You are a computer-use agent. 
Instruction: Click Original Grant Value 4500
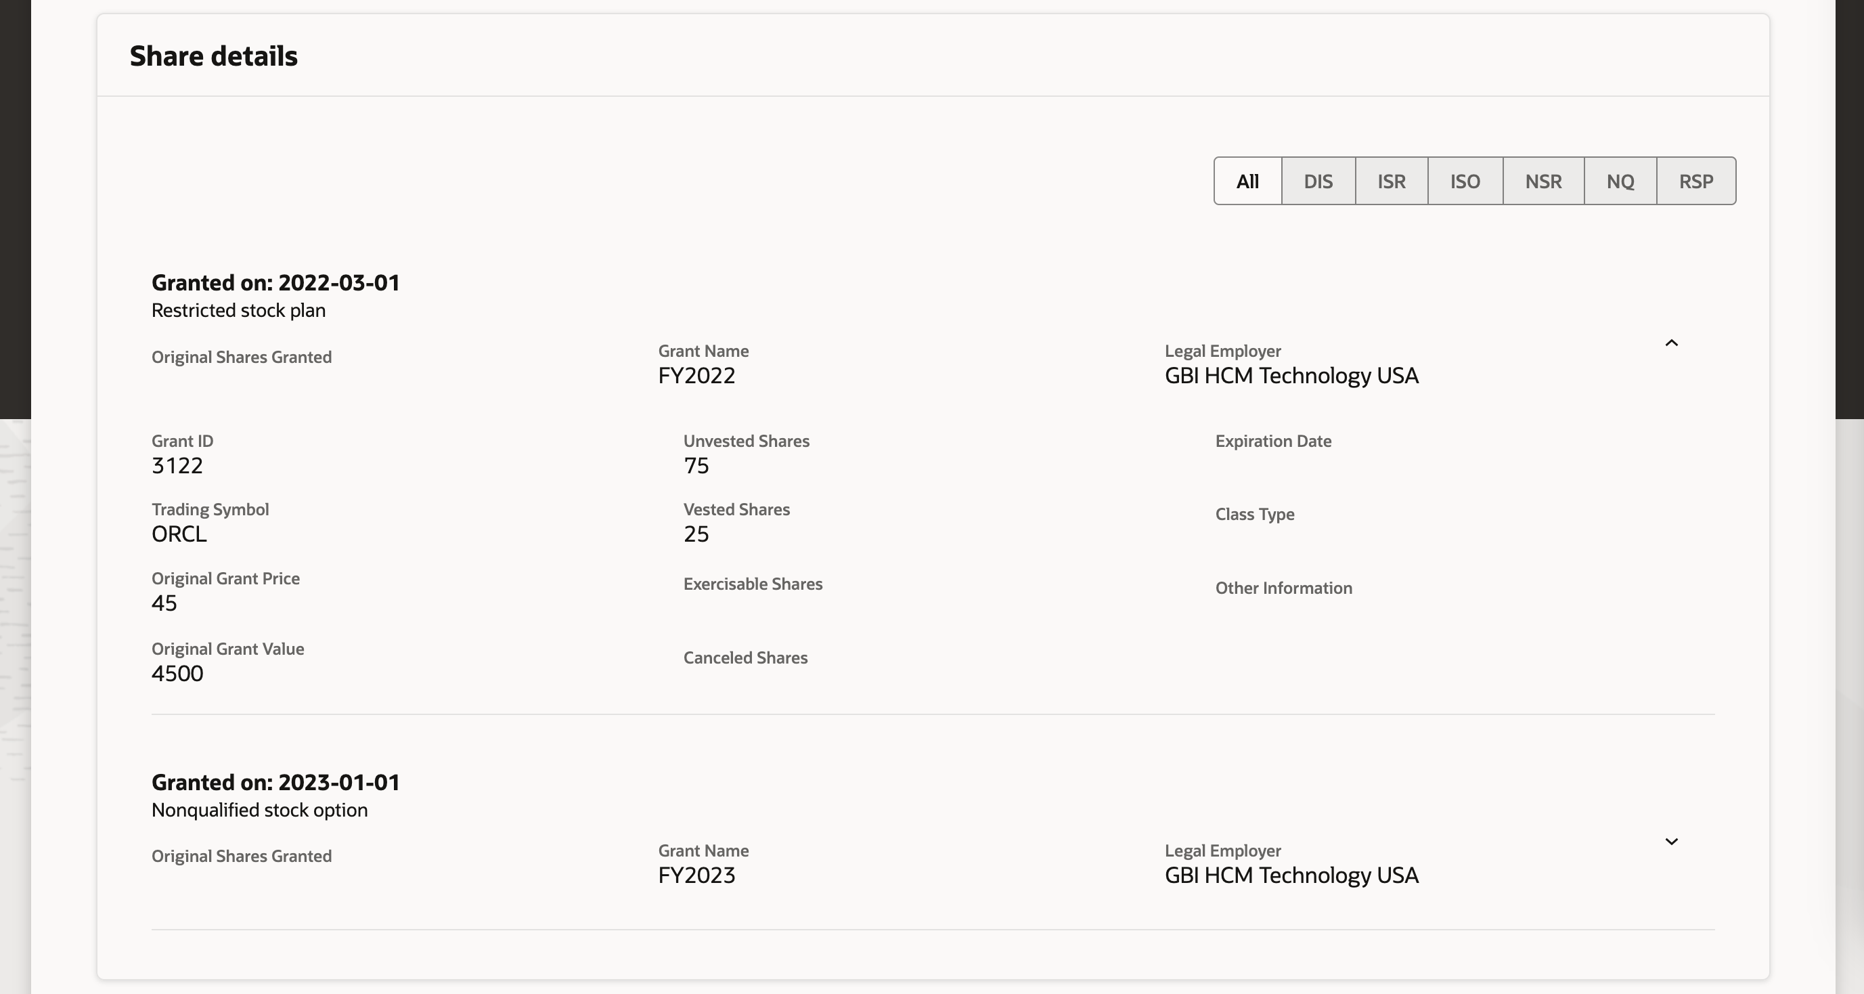(x=177, y=673)
